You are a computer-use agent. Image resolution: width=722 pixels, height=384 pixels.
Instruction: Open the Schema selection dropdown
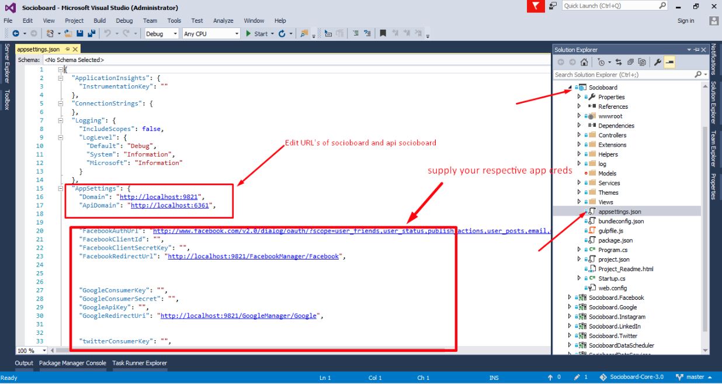(x=297, y=60)
